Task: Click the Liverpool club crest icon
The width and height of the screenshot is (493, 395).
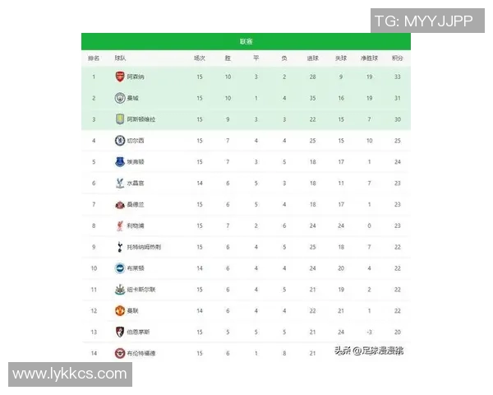Action: 120,225
